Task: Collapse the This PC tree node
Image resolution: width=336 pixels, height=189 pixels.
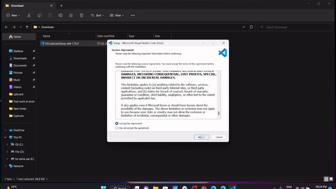Action: pyautogui.click(x=5, y=138)
